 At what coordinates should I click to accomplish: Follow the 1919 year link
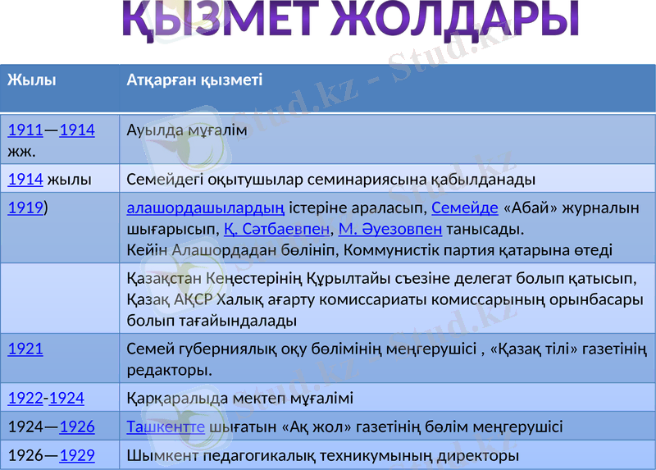(25, 208)
